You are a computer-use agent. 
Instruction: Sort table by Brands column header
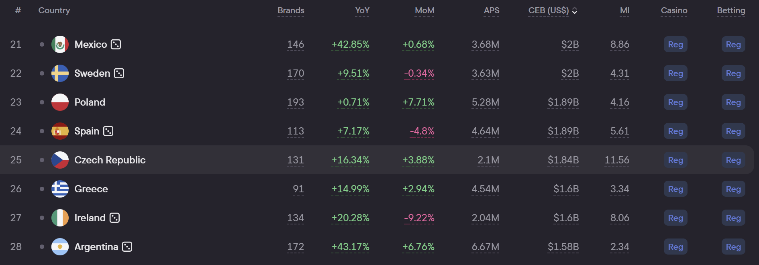click(x=291, y=10)
